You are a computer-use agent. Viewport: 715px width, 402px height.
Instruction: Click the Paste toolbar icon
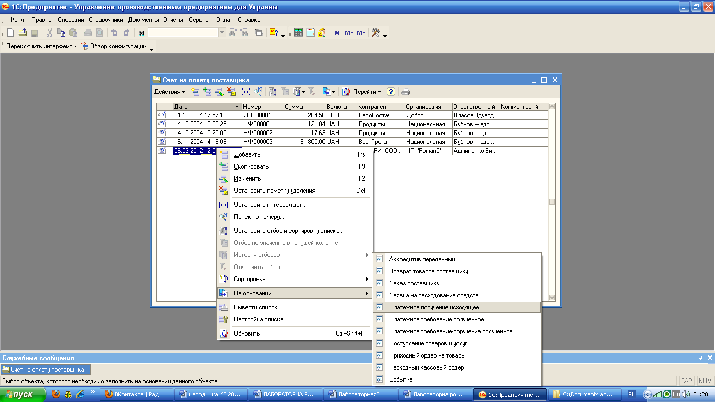click(73, 32)
